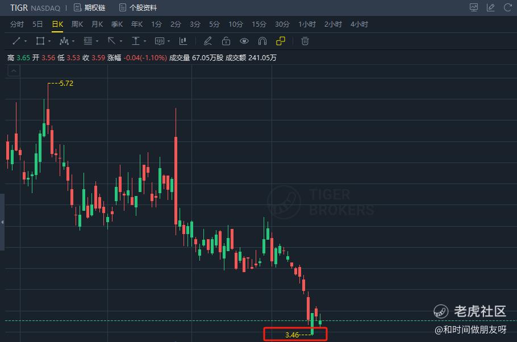This screenshot has width=517, height=342.
Task: Switch to the 周K weekly tab
Action: pos(77,24)
